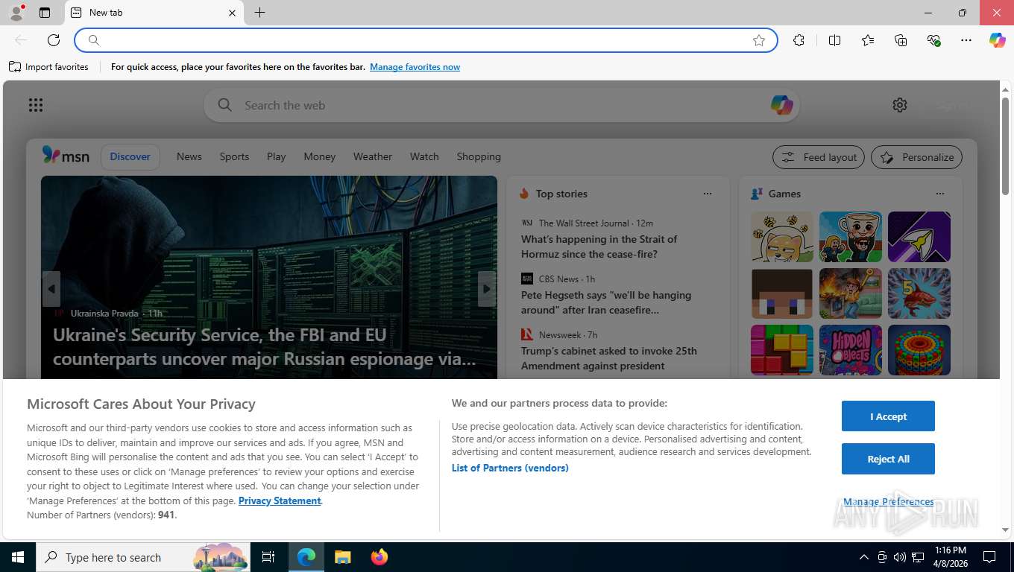Image resolution: width=1014 pixels, height=572 pixels.
Task: Toggle the split screen icon
Action: [834, 40]
